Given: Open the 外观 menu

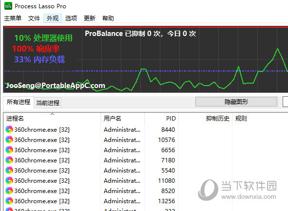Looking at the screenshot, I should [53, 18].
